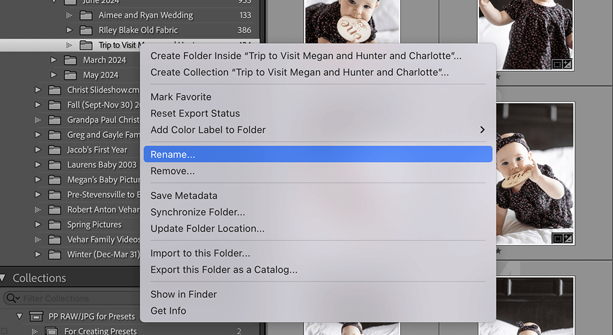Expand the March 2024 folder
This screenshot has height=335, width=613.
(x=53, y=60)
